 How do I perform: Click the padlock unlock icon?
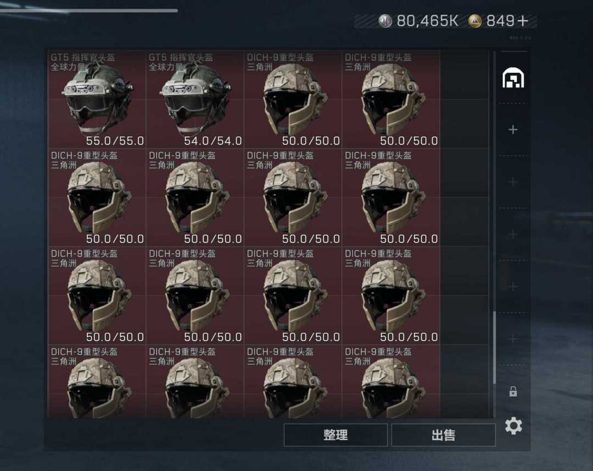tap(513, 391)
